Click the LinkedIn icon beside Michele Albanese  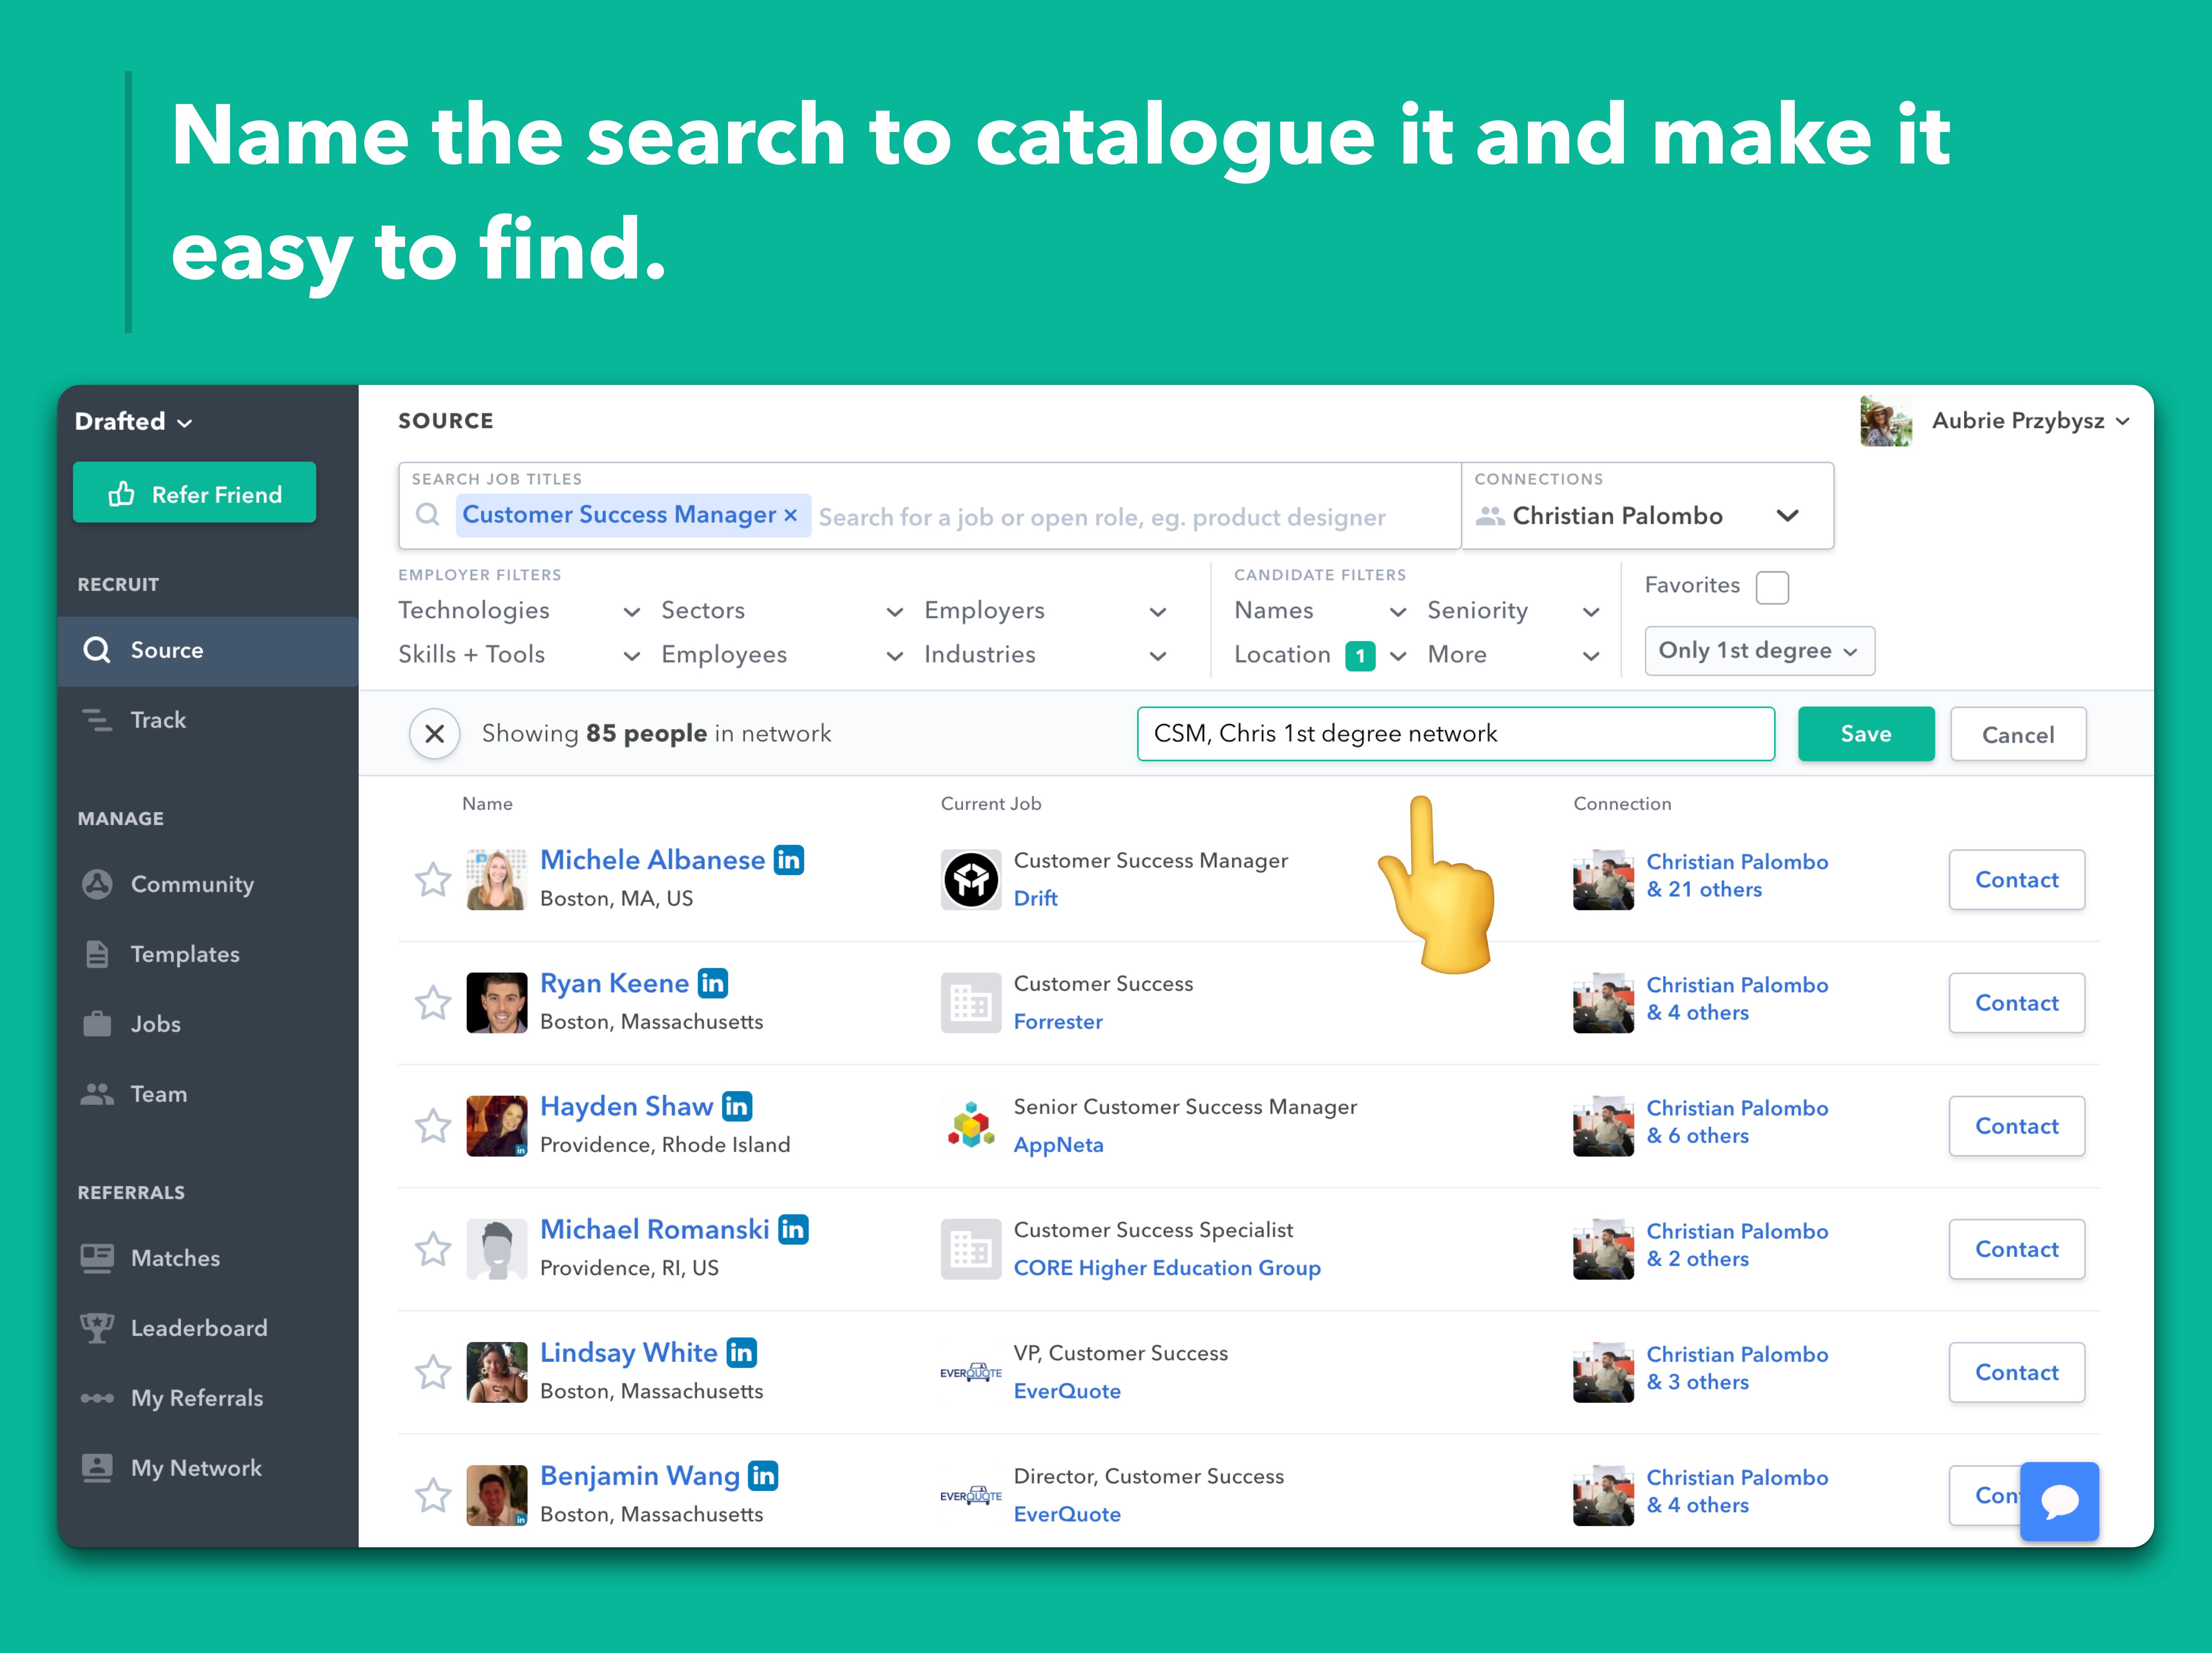789,860
